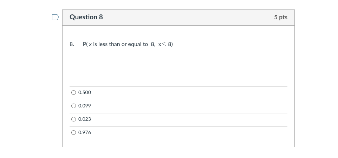The width and height of the screenshot is (338, 158).
Task: Click the "0.099" answer label text
Action: 84,106
